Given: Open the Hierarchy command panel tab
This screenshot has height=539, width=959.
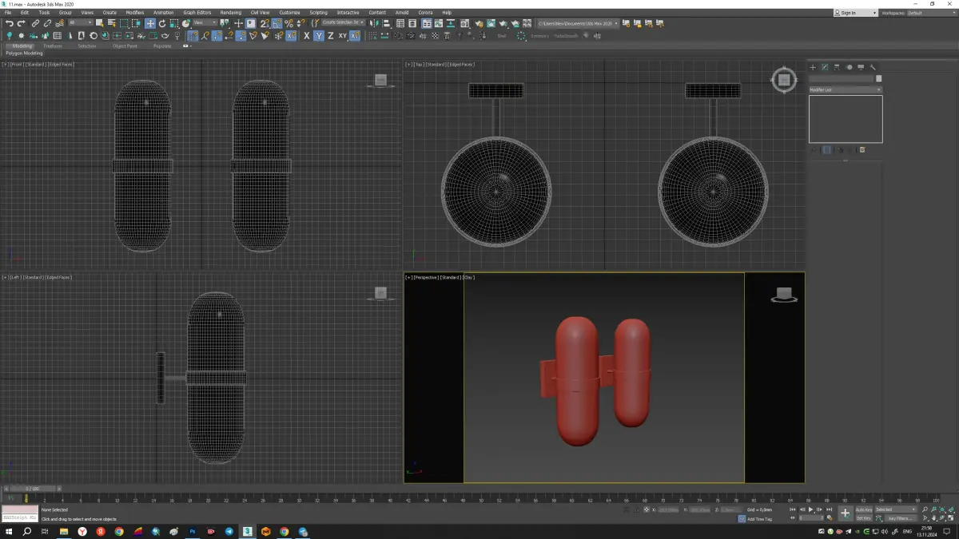Looking at the screenshot, I should coord(837,67).
